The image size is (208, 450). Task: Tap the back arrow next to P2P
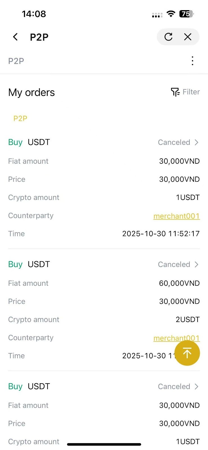pos(15,37)
